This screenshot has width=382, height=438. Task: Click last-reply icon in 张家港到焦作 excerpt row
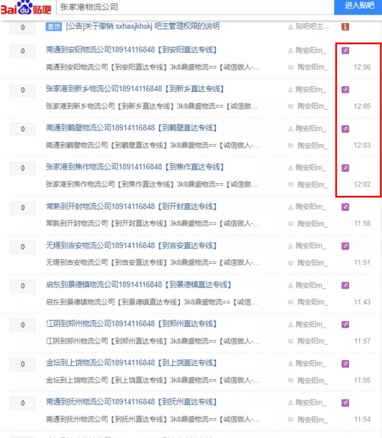(291, 185)
